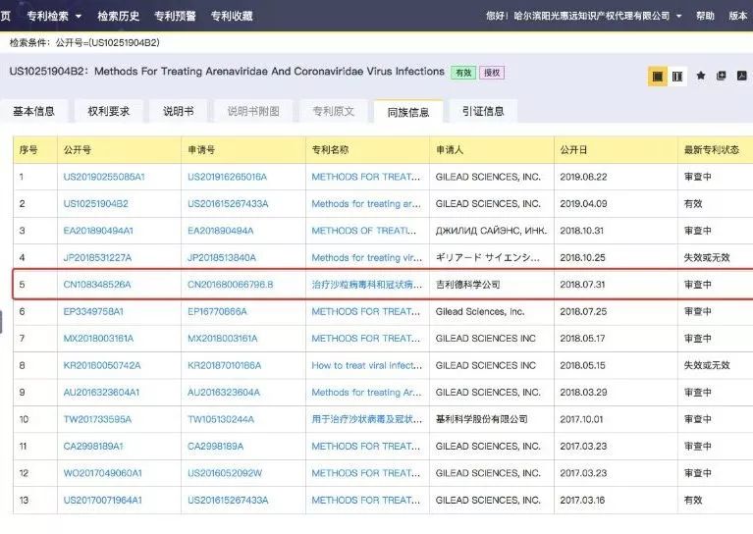Open publication KR20180050742A

coord(102,365)
